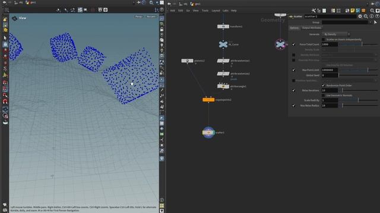
Task: Toggle Force Total Count checkbox
Action: click(293, 44)
